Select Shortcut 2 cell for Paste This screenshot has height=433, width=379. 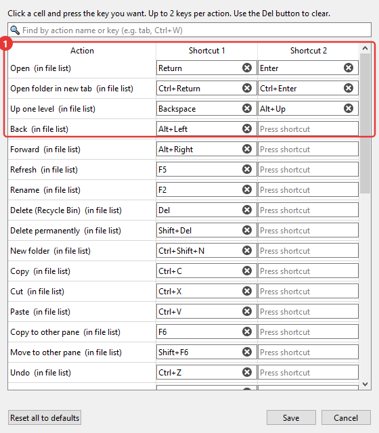coord(308,311)
